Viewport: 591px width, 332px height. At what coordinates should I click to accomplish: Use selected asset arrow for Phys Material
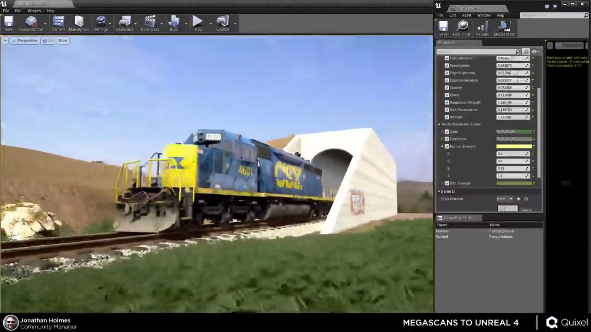(x=519, y=199)
